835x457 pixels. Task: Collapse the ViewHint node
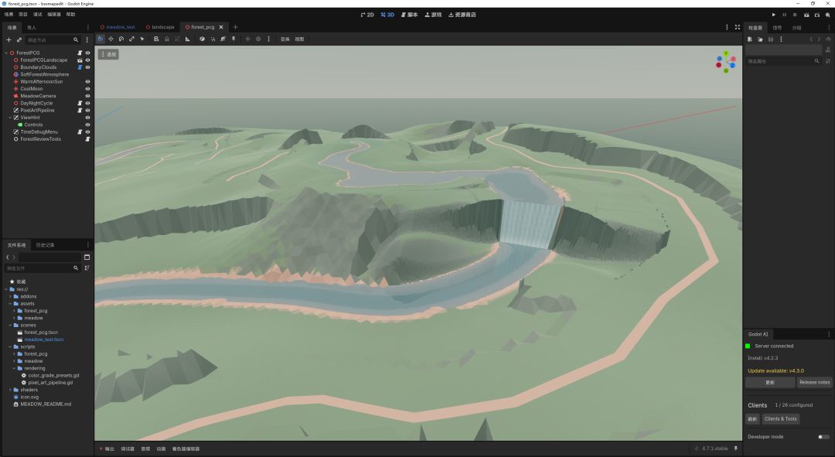(x=9, y=118)
